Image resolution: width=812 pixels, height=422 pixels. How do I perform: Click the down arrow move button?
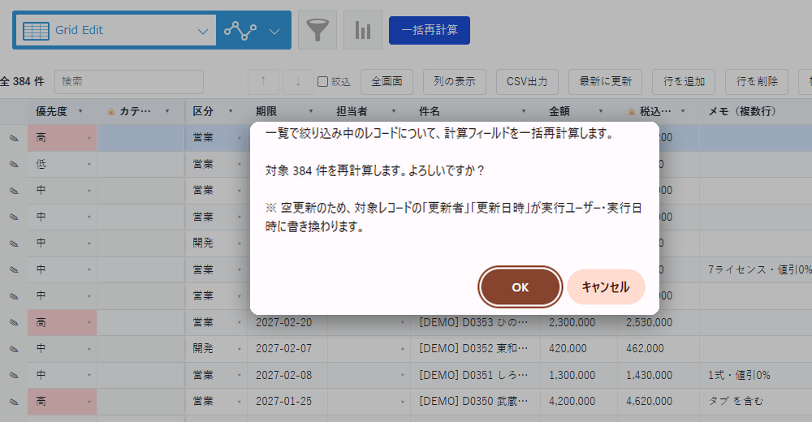[x=298, y=82]
